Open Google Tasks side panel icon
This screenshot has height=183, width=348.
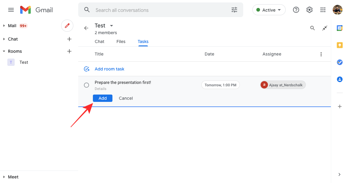point(339,62)
